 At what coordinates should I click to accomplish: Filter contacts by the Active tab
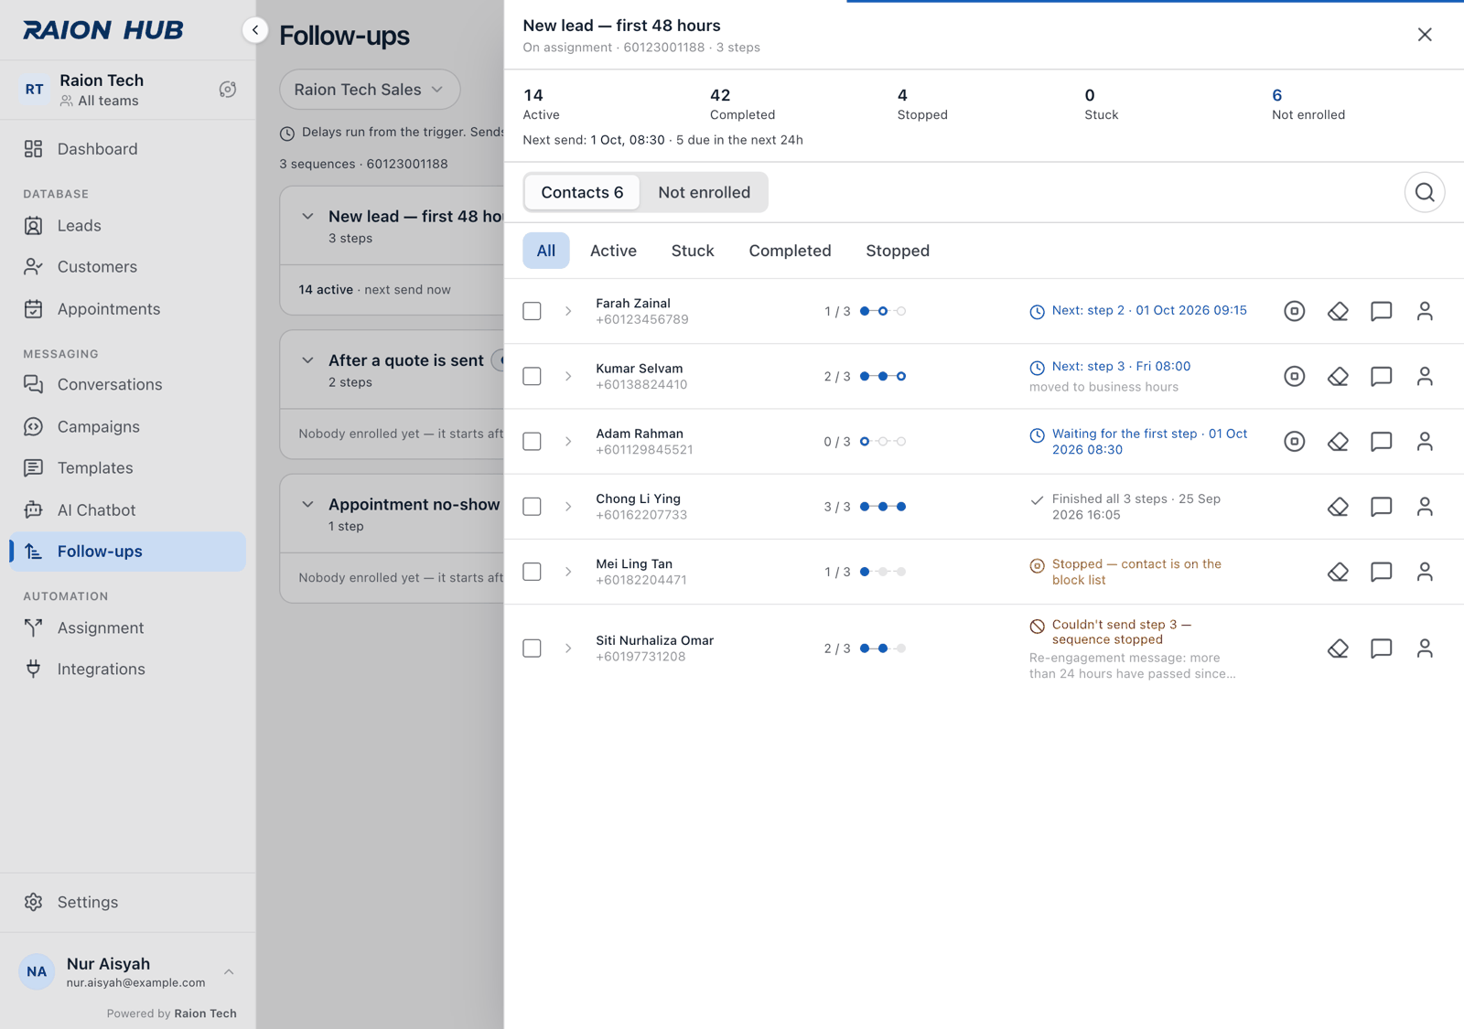pos(613,251)
